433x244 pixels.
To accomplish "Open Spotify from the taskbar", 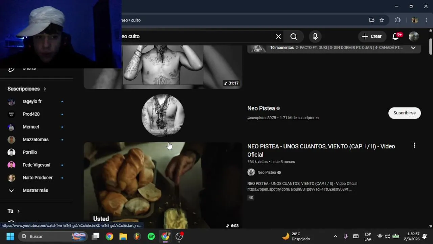I will click(151, 236).
